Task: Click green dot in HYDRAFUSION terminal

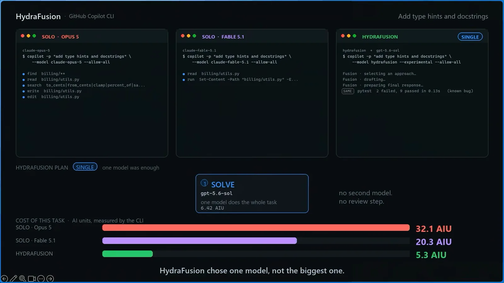Action: 354,36
